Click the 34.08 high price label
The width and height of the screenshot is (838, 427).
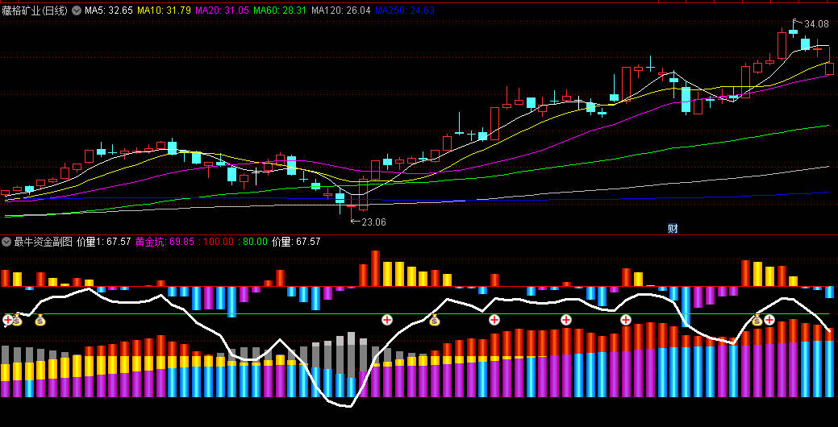coord(816,24)
